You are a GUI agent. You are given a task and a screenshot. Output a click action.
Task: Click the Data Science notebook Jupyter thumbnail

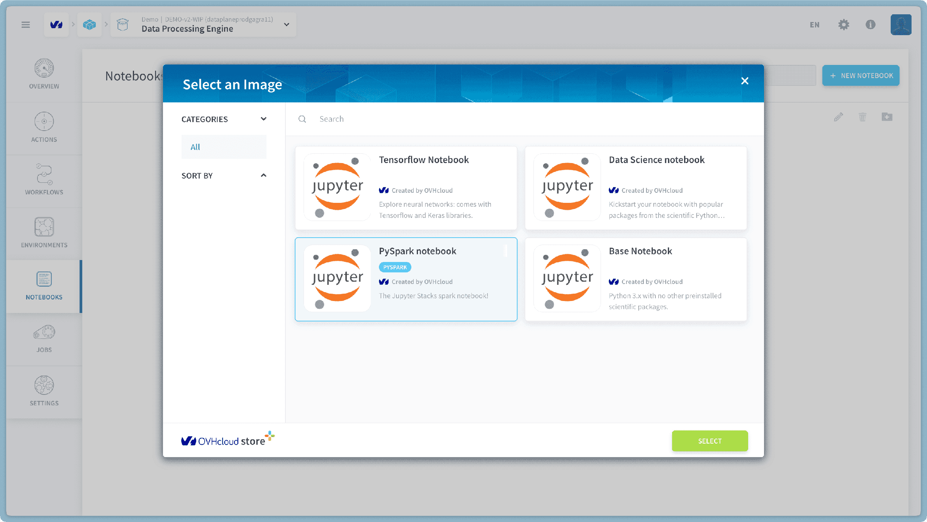tap(567, 187)
